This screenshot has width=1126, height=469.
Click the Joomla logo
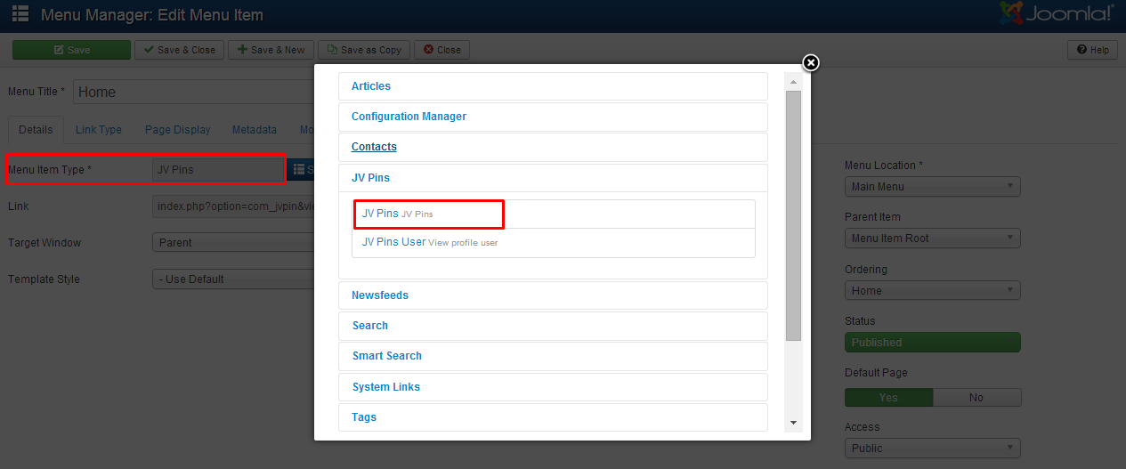click(1057, 14)
